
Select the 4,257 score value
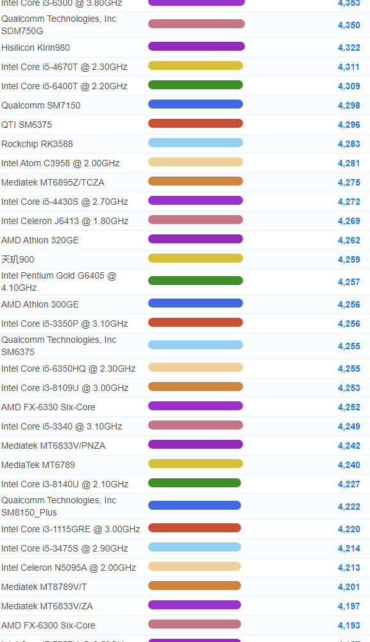click(349, 282)
